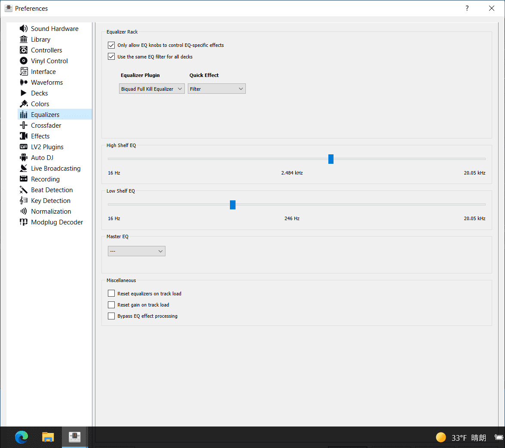Click the Low Shelf EQ slider handle
505x448 pixels.
click(x=233, y=205)
